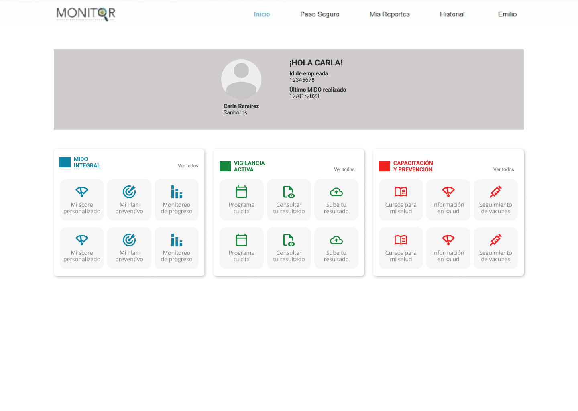Open the Pase Seguro menu item
This screenshot has height=411, width=578.
point(320,14)
